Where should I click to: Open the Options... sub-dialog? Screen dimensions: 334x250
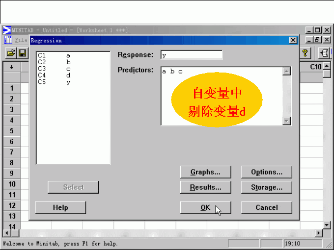point(267,172)
